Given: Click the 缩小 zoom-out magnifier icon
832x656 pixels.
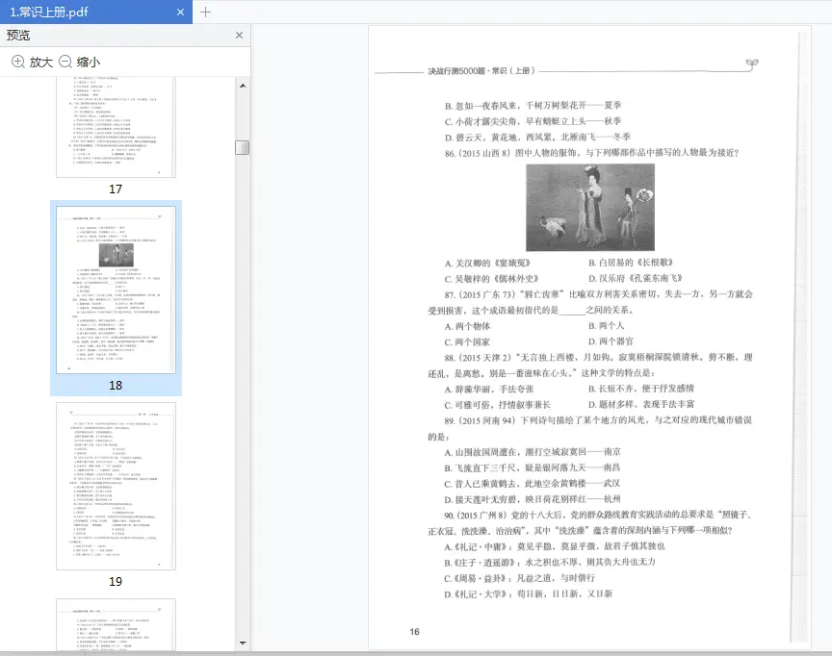Looking at the screenshot, I should (65, 62).
